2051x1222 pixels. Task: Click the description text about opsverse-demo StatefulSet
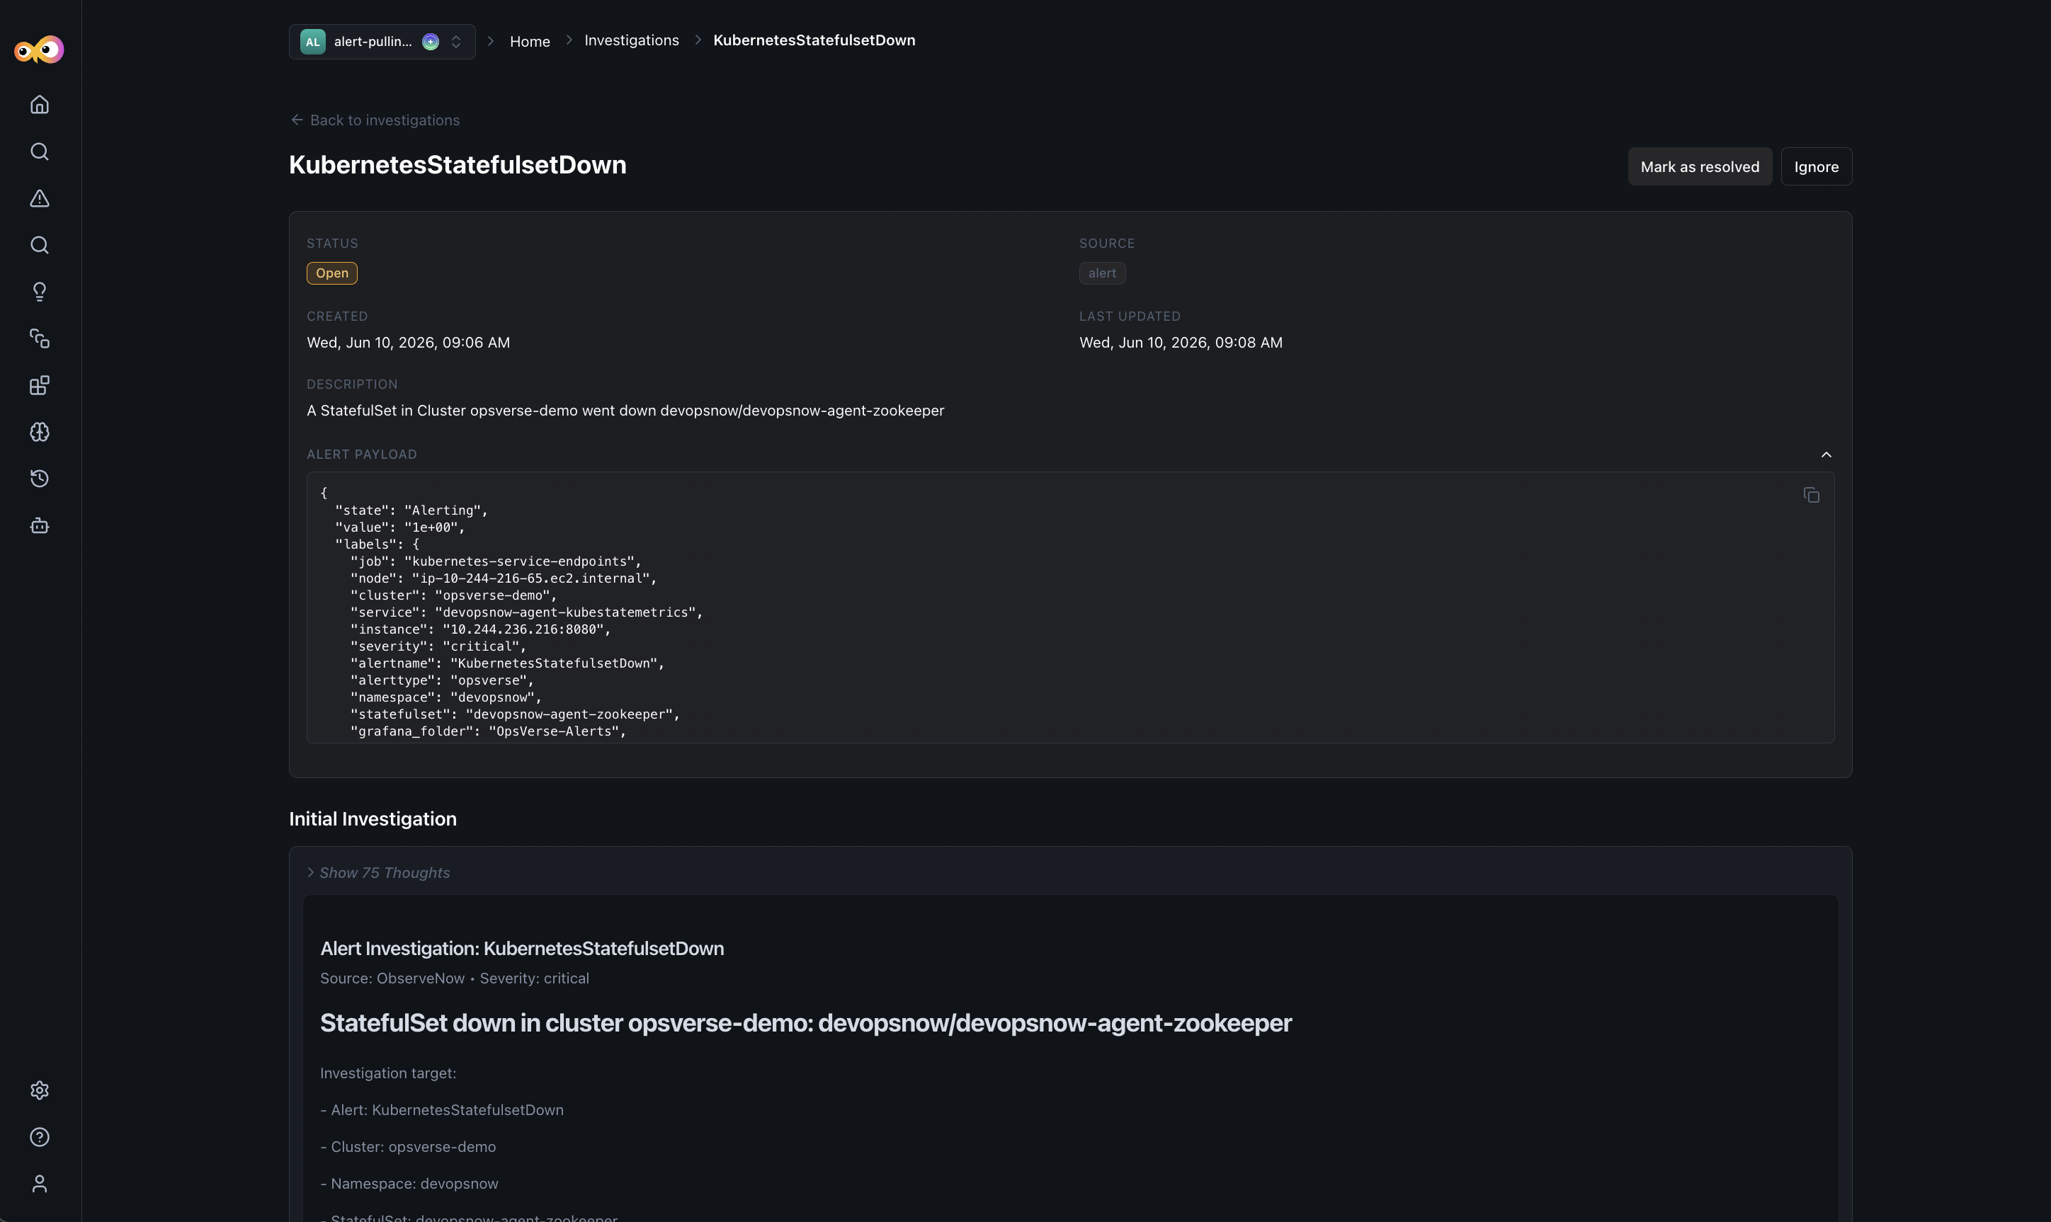625,410
